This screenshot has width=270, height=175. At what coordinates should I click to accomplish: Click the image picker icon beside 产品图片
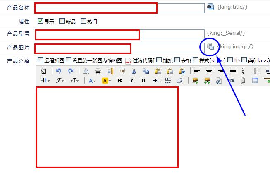pyautogui.click(x=210, y=46)
